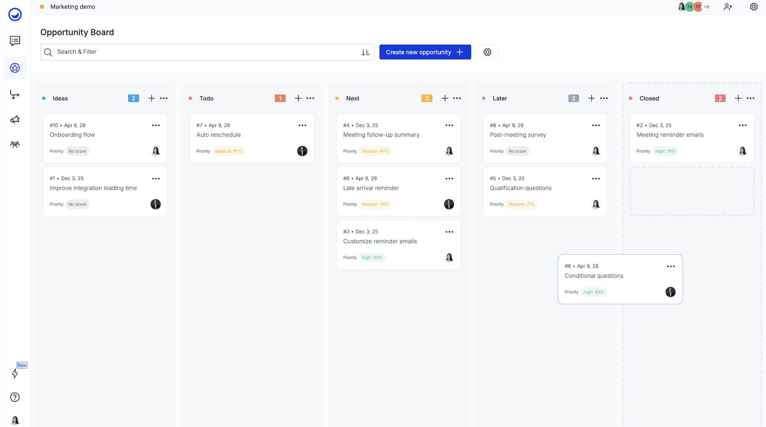This screenshot has height=427, width=766.
Task: Click assignee avatar on Customize reminder emails card
Action: point(449,257)
